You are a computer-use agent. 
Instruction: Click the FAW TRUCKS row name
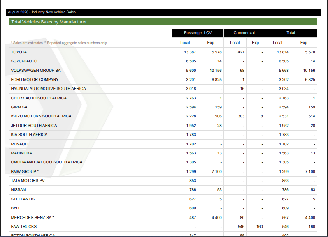(23, 227)
